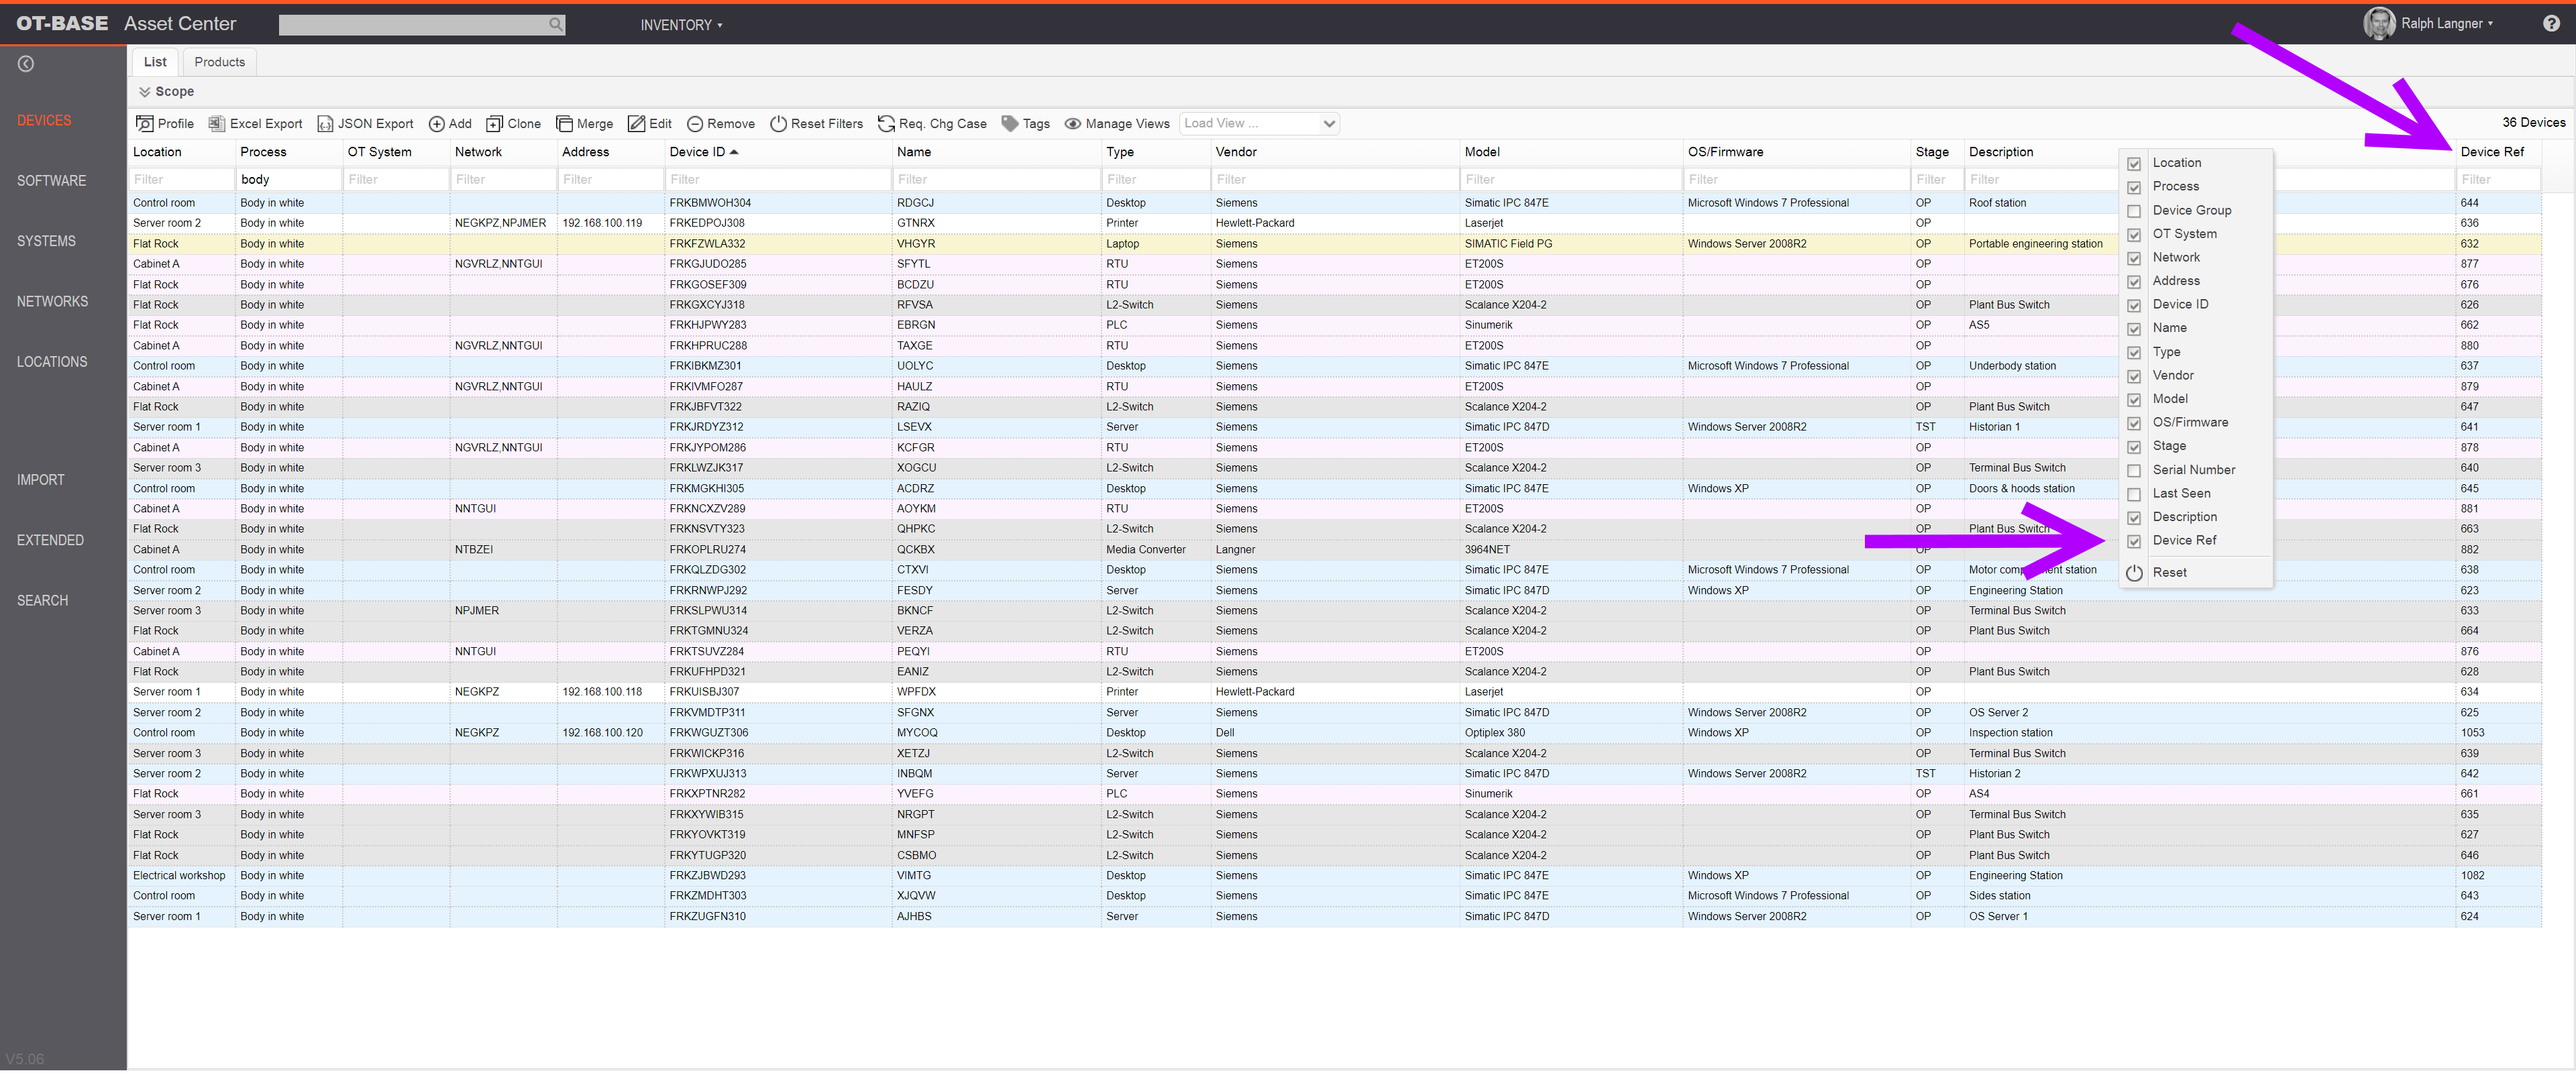The height and width of the screenshot is (1073, 2576).
Task: Select device row FRKFZWLA332
Action: (1334, 244)
